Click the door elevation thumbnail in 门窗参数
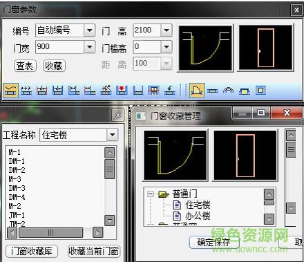This screenshot has width=304, height=262. pyautogui.click(x=265, y=48)
